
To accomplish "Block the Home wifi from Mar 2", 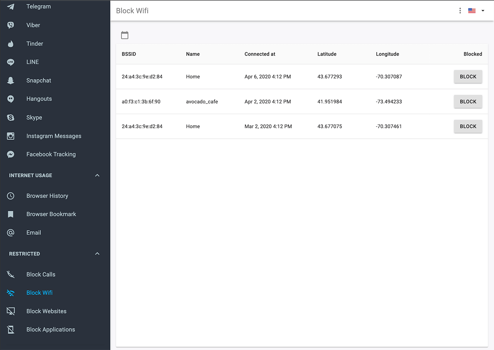I will [x=468, y=126].
